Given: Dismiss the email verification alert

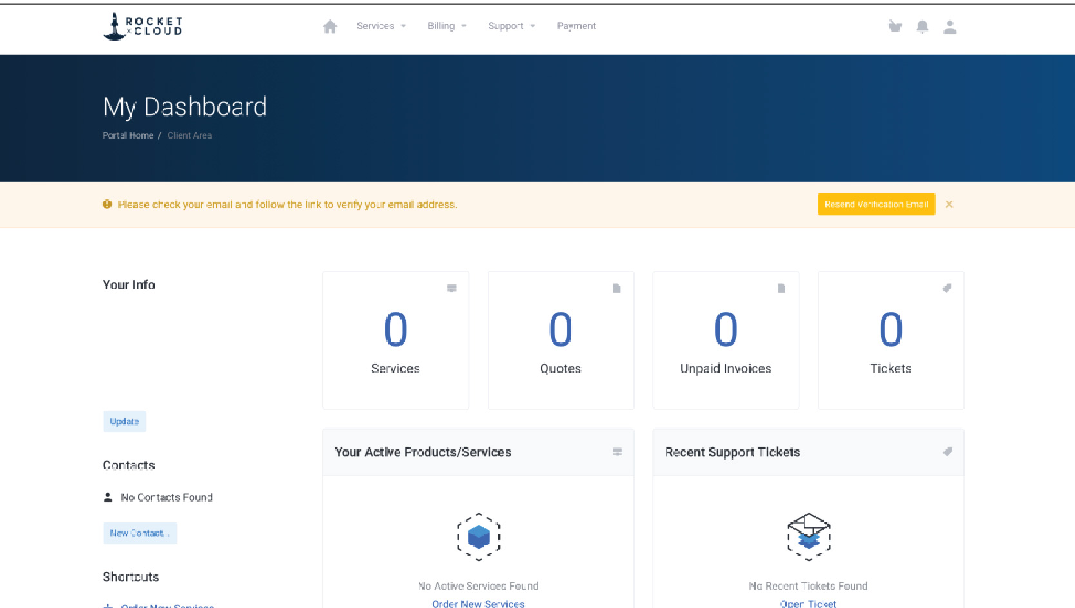Looking at the screenshot, I should pos(949,204).
